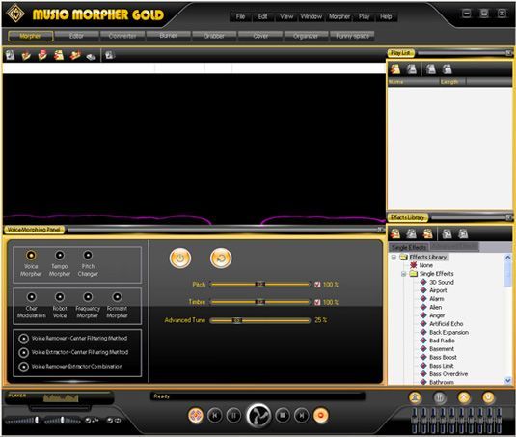Skip to previous track
516x437 pixels.
coord(214,416)
